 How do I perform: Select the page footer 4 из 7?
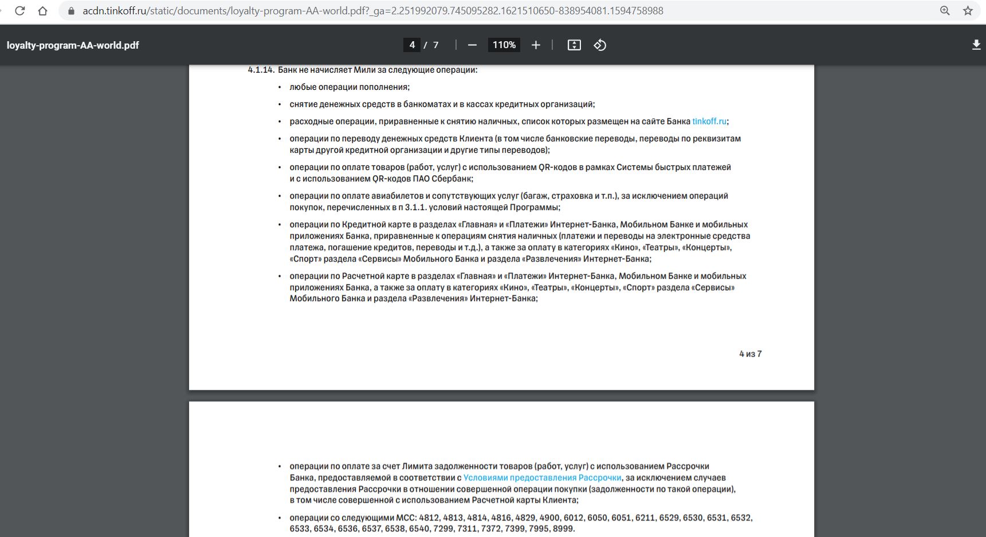coord(751,354)
